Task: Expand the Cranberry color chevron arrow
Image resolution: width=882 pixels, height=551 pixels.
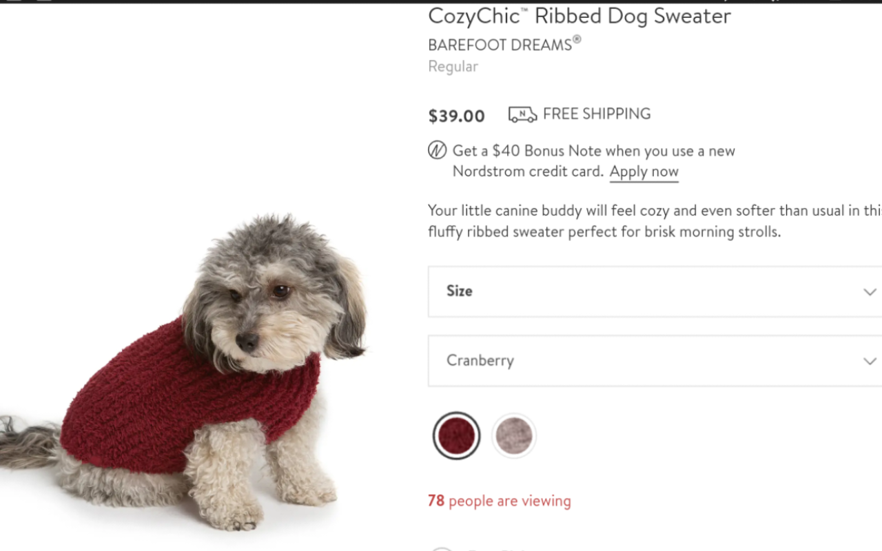Action: 870,361
